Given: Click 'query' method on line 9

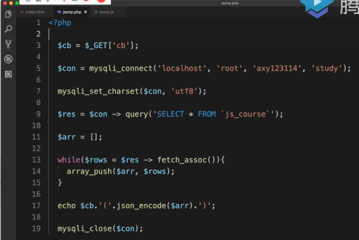Looking at the screenshot, I should point(137,114).
